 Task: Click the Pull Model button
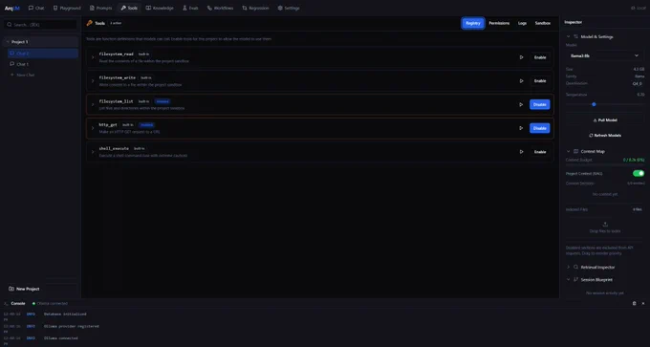pyautogui.click(x=605, y=119)
